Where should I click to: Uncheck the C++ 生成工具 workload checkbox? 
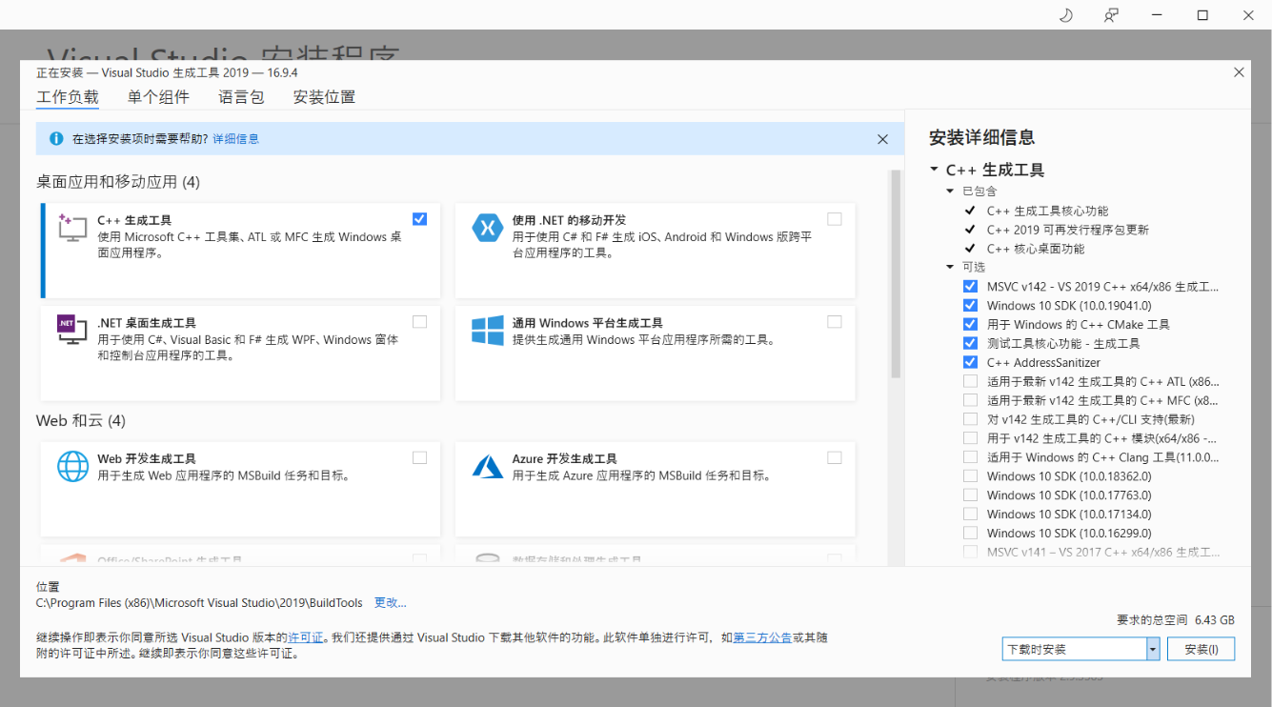(420, 219)
